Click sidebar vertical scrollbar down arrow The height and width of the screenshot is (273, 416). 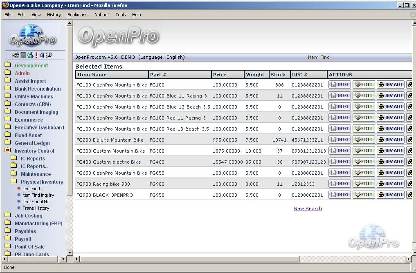(x=70, y=253)
